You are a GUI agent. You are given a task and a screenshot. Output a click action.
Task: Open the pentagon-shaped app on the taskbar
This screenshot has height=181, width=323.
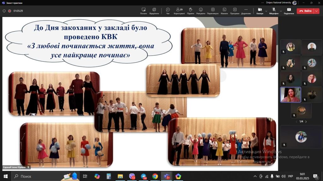(178, 176)
